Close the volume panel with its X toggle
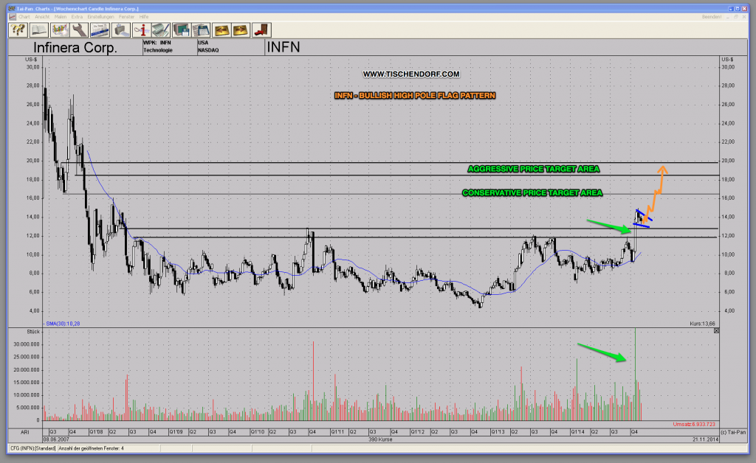The height and width of the screenshot is (463, 756). click(715, 330)
